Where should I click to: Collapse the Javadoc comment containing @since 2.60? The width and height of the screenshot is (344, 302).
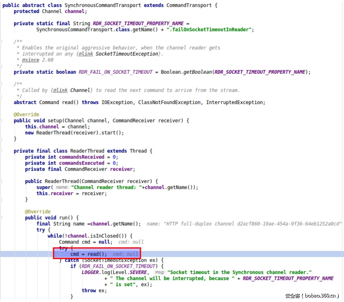(2, 41)
